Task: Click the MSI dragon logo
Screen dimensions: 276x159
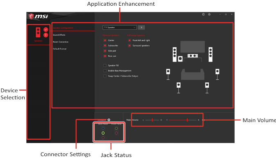Action: (x=31, y=16)
